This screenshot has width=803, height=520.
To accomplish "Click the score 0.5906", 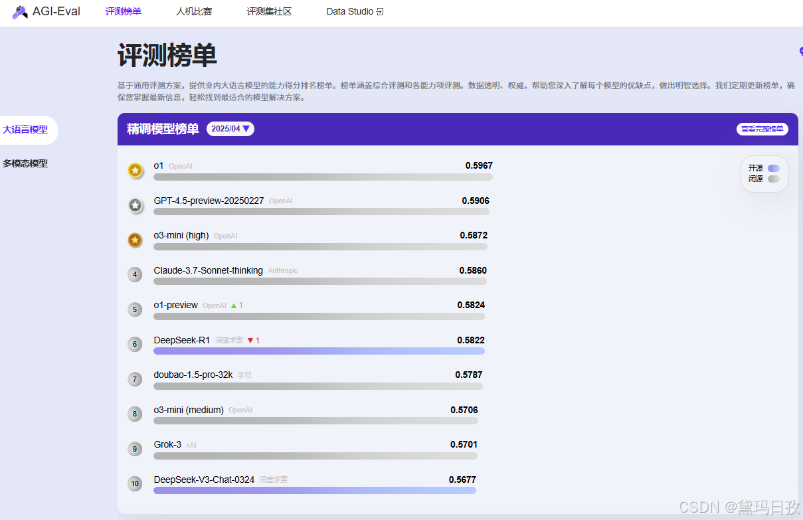I will point(476,201).
